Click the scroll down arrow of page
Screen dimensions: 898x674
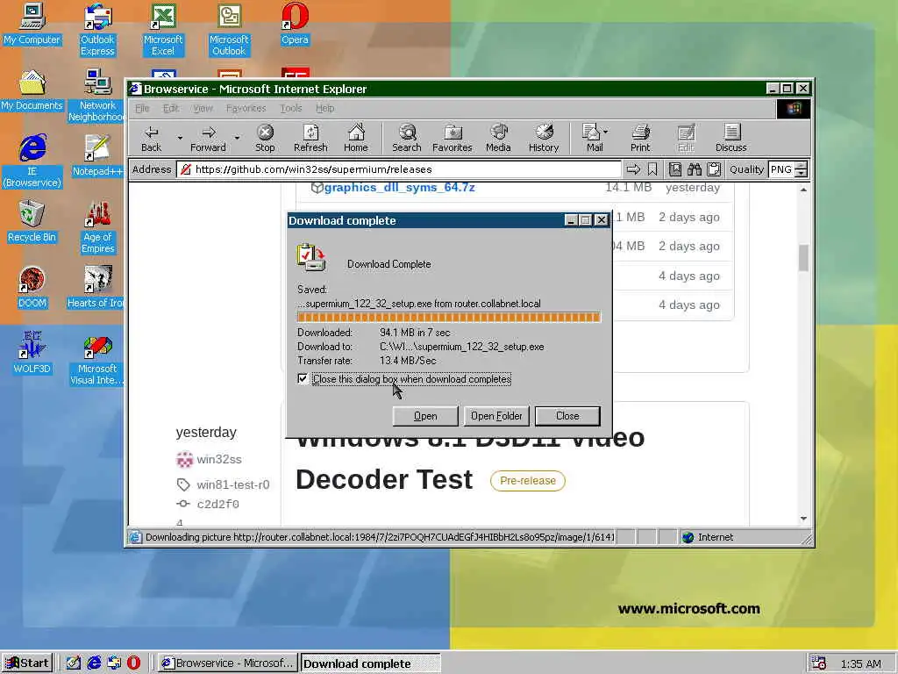[803, 519]
